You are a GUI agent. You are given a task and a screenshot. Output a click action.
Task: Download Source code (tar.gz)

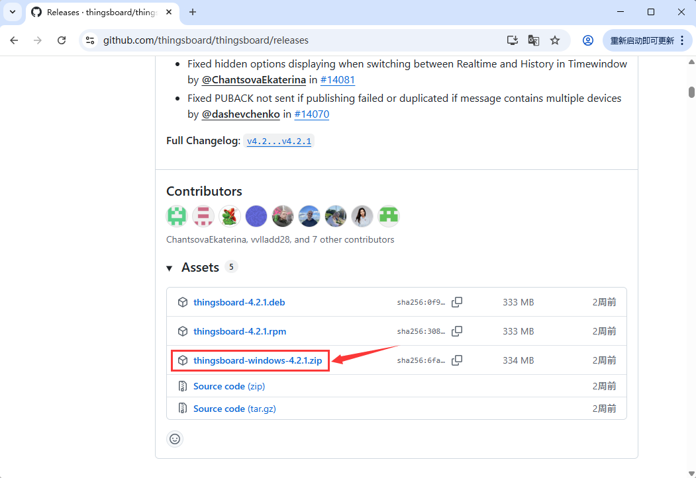pos(234,409)
